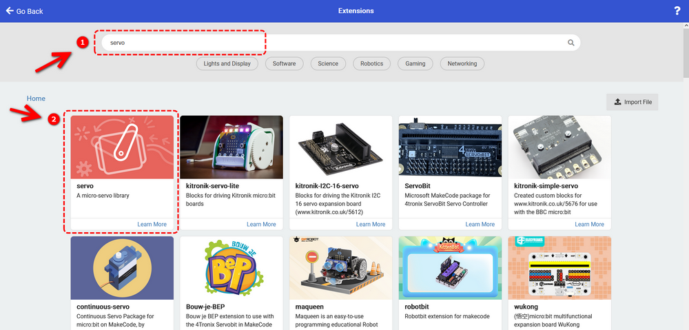Open Learn More for ServoBit
Viewport: 689px width, 330px height.
[480, 224]
